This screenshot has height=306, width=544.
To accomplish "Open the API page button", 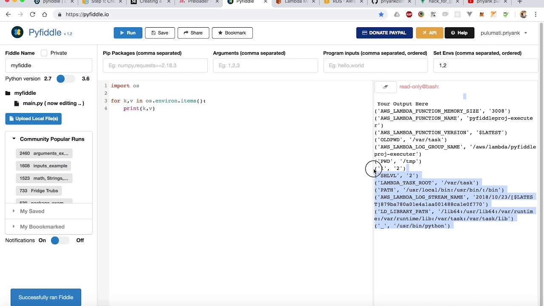I will click(x=430, y=33).
